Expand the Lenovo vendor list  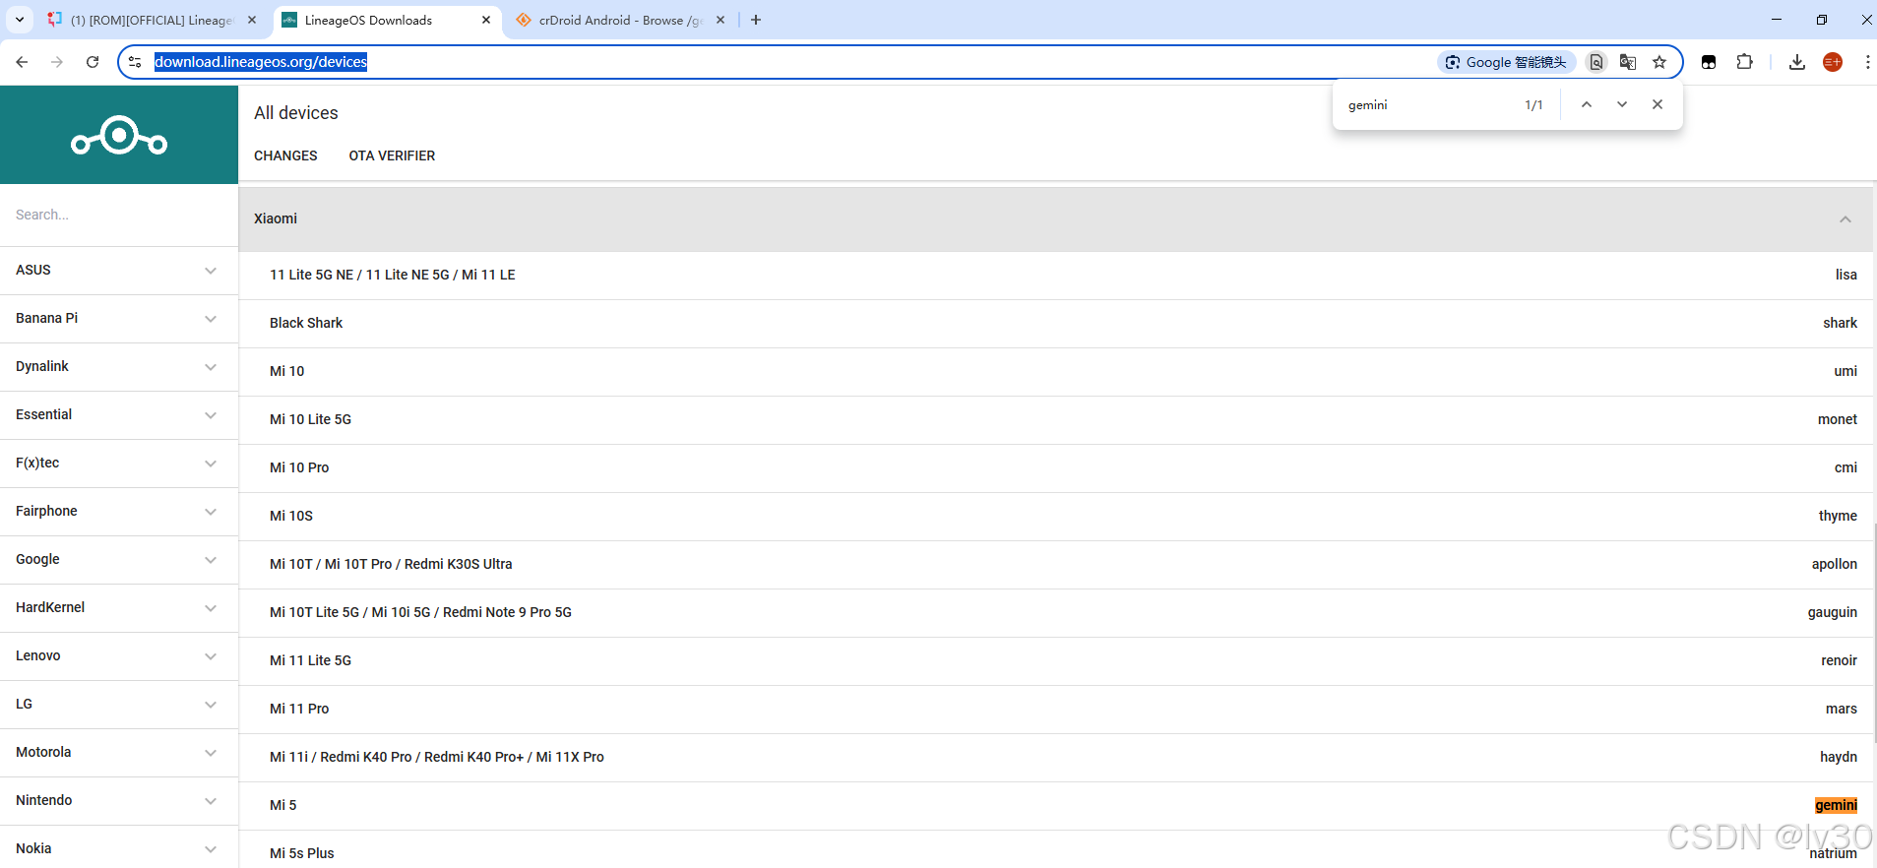click(119, 655)
